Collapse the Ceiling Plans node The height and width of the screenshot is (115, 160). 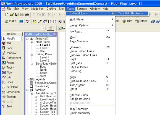pos(32,55)
